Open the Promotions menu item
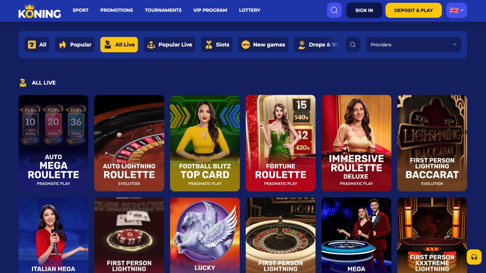This screenshot has width=486, height=273. pos(117,10)
